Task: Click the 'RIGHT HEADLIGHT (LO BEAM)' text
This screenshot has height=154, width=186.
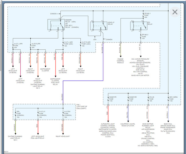Action: tap(80, 71)
